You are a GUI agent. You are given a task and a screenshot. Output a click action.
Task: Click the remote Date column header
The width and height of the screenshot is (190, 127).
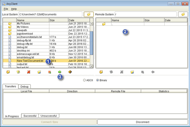point(176,20)
